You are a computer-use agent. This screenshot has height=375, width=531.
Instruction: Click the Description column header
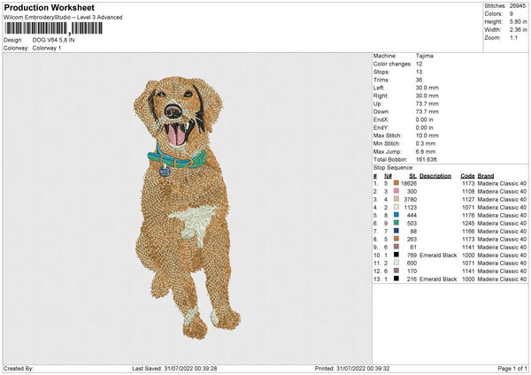point(435,174)
